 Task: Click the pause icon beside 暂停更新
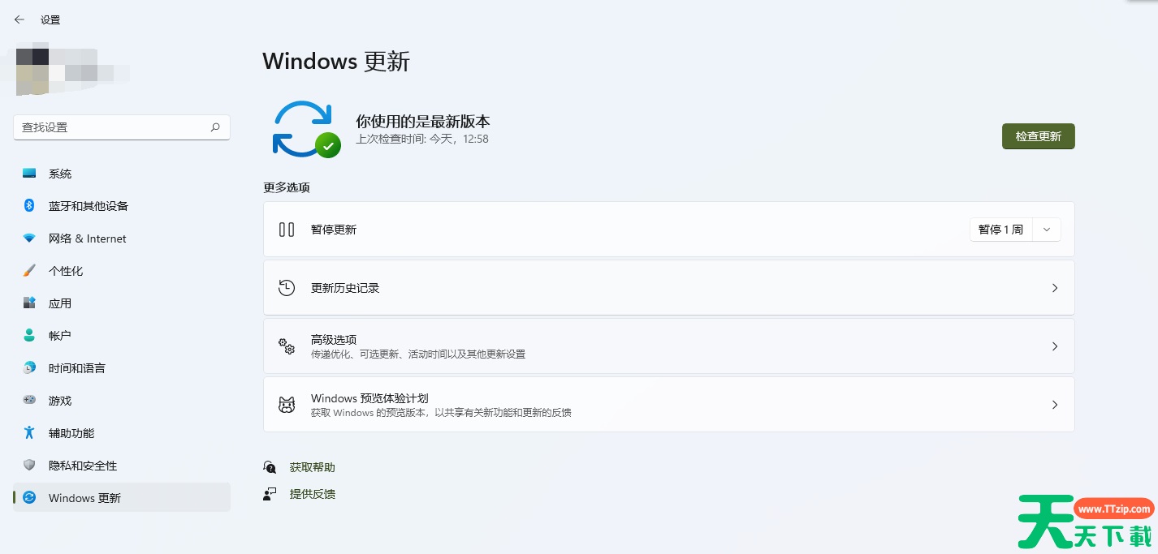coord(287,230)
